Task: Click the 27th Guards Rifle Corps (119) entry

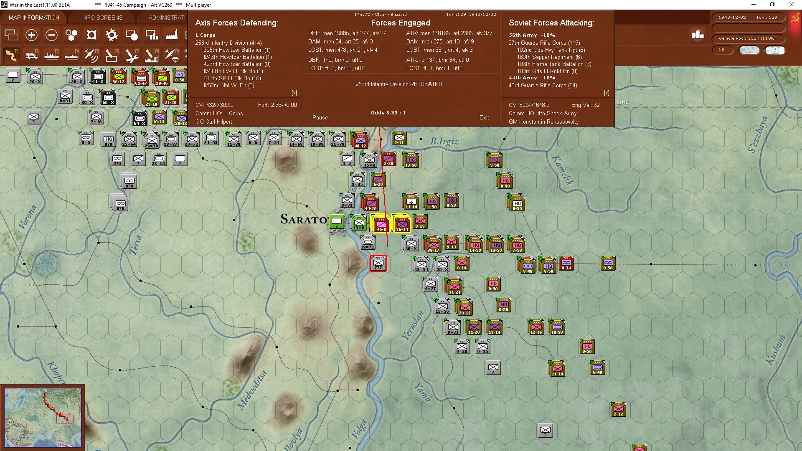Action: coord(544,43)
